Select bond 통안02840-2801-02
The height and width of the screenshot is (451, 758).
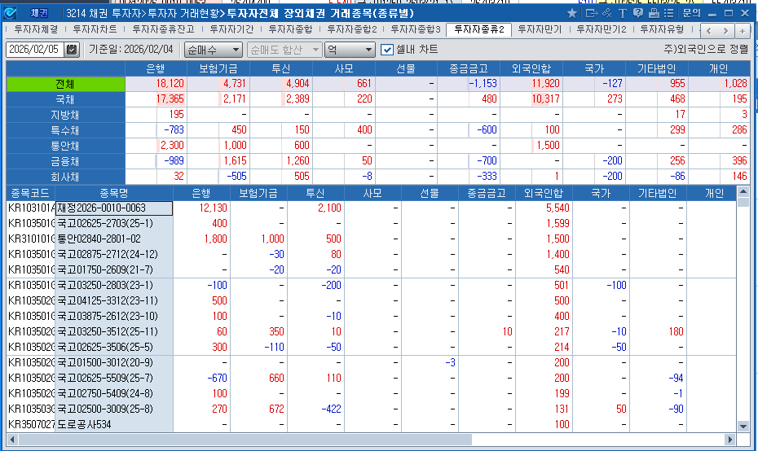pyautogui.click(x=114, y=239)
